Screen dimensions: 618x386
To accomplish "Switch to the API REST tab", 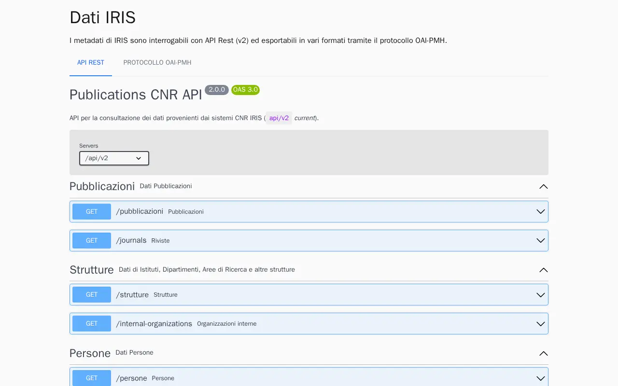I will coord(91,63).
